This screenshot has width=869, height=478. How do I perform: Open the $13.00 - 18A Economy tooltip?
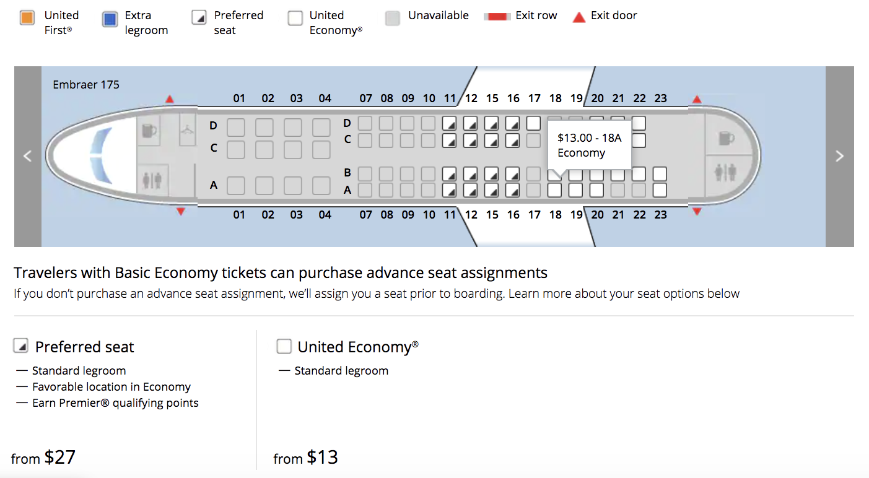tap(589, 145)
